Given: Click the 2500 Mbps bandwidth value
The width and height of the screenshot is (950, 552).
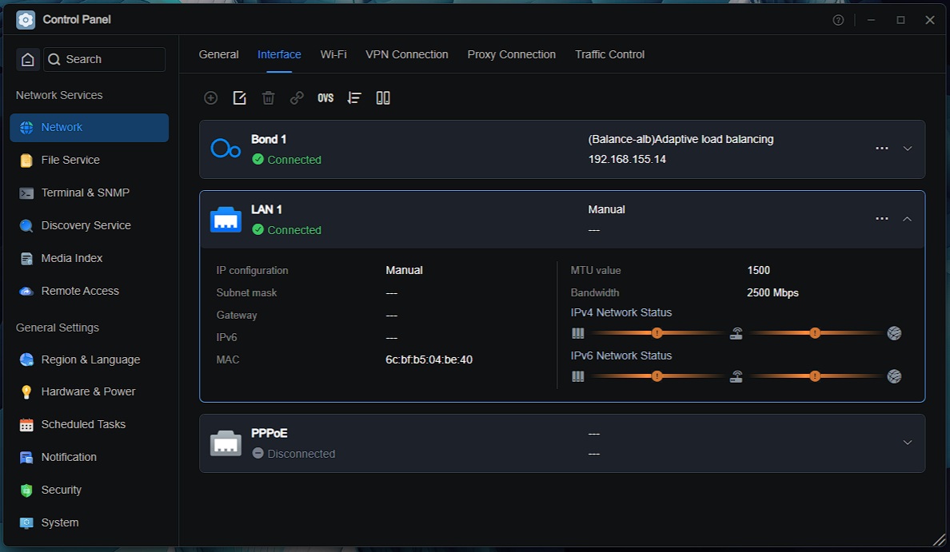Looking at the screenshot, I should (x=772, y=293).
